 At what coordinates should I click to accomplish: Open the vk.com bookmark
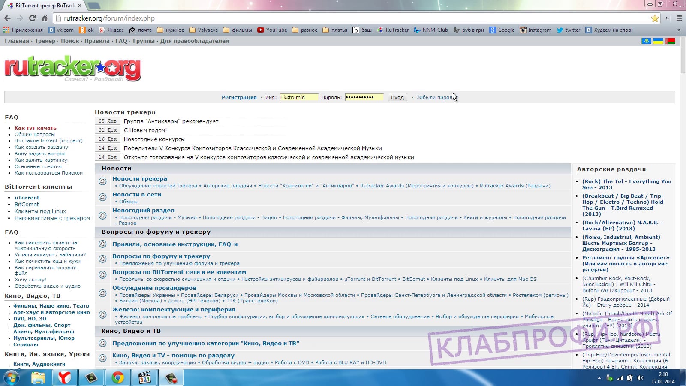pyautogui.click(x=61, y=30)
